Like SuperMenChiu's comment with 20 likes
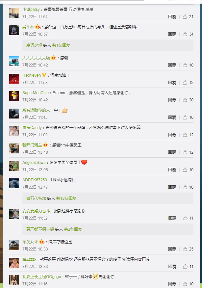This screenshot has height=288, width=202. coord(188,100)
